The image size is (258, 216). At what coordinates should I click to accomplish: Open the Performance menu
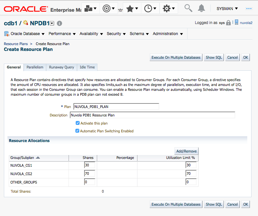tap(62, 34)
